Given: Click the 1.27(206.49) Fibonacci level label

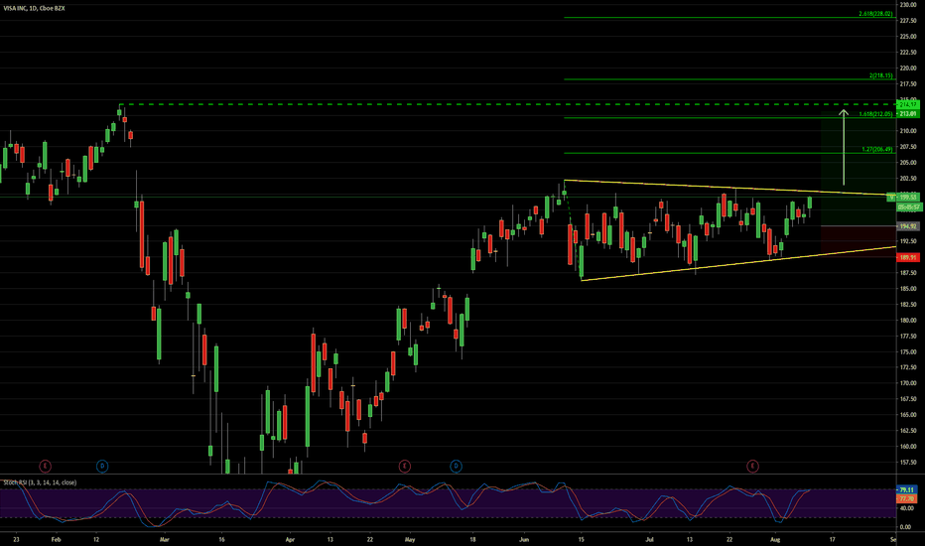Looking at the screenshot, I should (876, 149).
